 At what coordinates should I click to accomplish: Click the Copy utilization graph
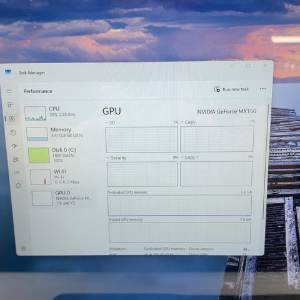click(217, 139)
